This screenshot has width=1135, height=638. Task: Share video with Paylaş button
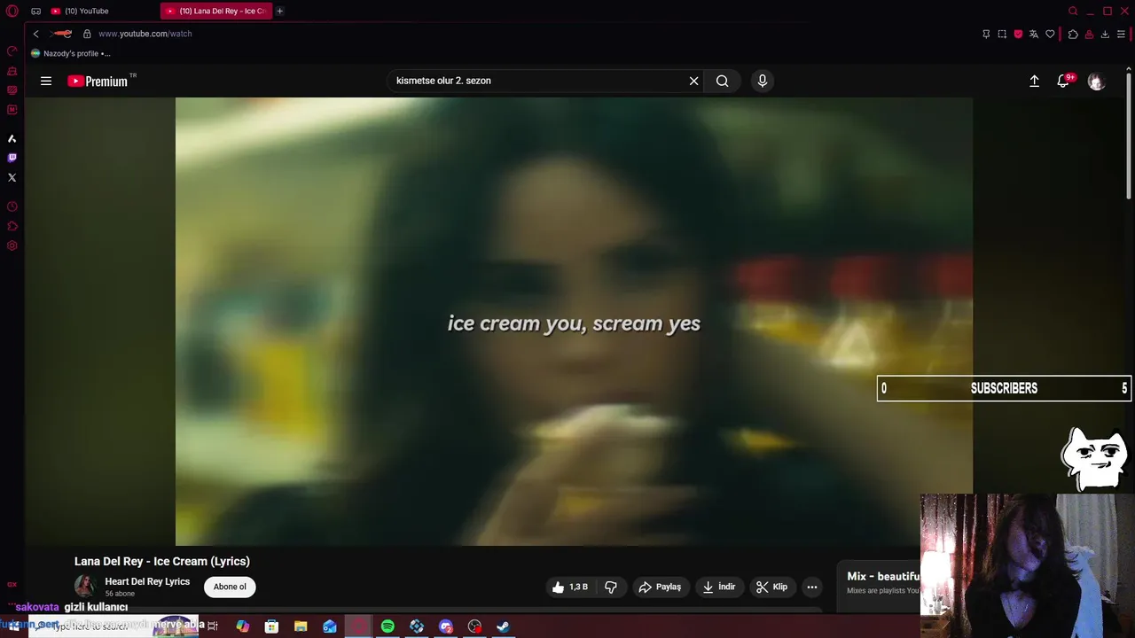[x=660, y=587]
